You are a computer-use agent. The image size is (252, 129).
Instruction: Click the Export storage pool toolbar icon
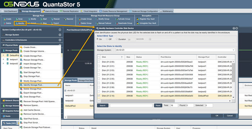(x=52, y=23)
